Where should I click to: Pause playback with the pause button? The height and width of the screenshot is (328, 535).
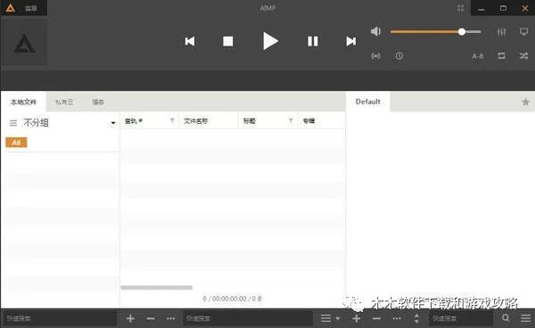(313, 41)
